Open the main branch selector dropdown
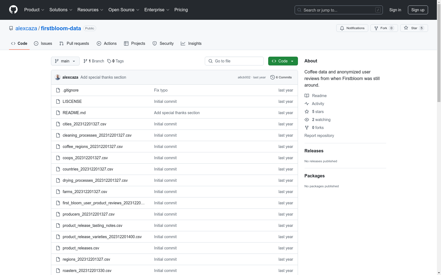Screen dimensions: 441x275 [x=65, y=61]
